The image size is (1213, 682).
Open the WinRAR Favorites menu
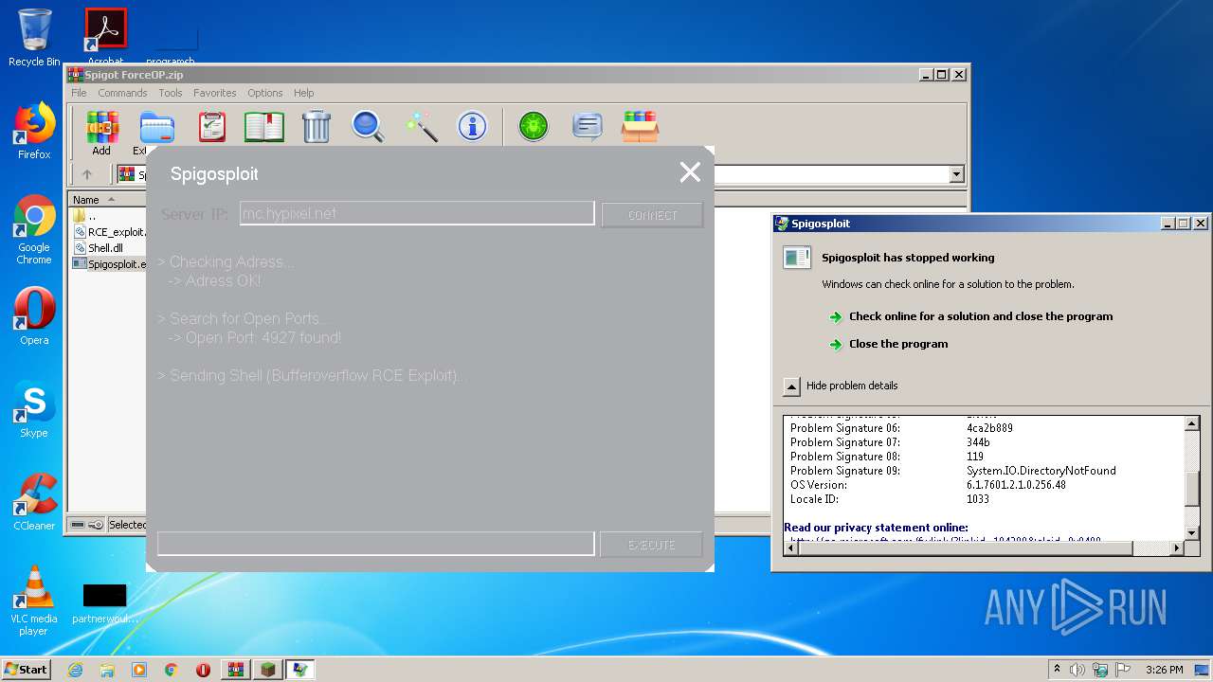click(x=215, y=93)
